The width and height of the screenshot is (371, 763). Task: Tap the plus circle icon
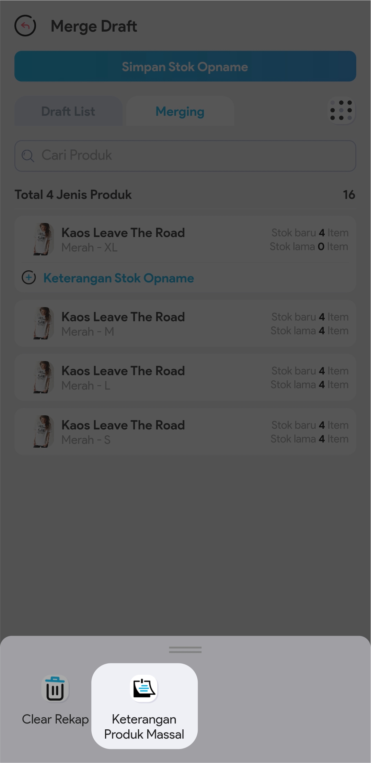click(29, 278)
